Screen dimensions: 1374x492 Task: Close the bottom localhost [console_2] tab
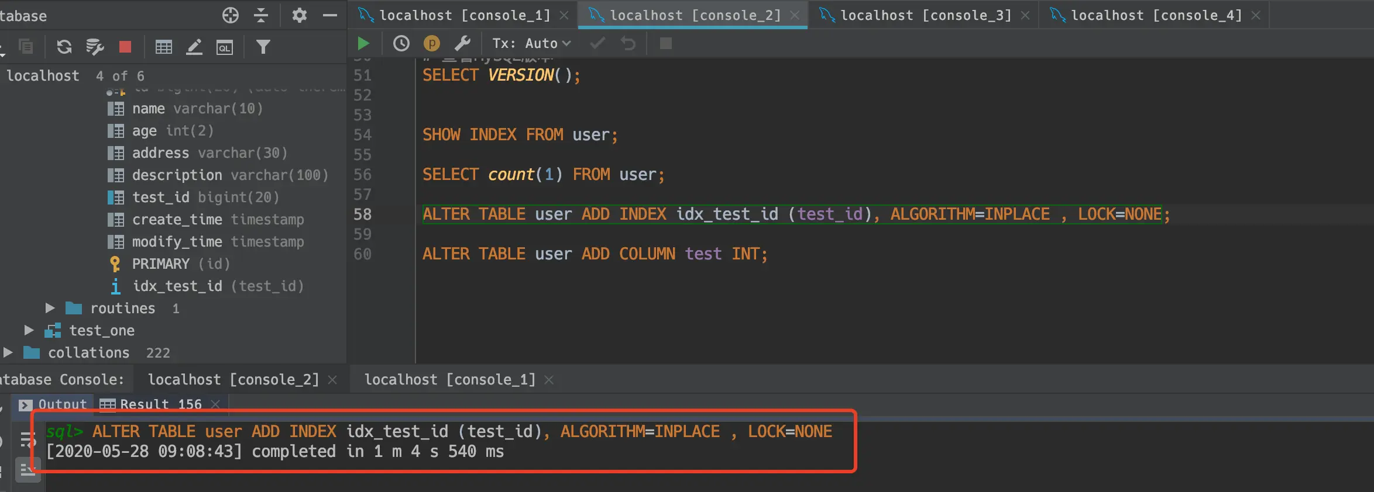[332, 380]
